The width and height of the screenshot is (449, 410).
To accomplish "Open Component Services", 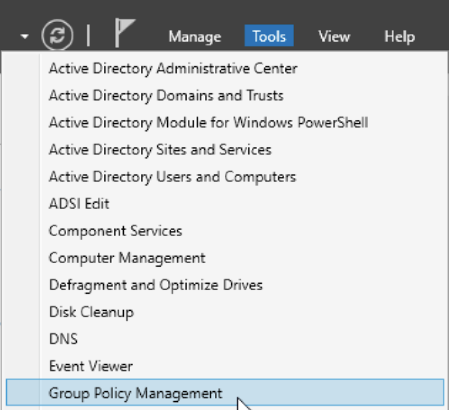I will [x=225, y=231].
